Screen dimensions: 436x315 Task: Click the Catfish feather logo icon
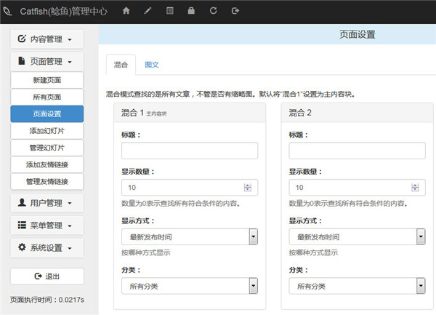click(8, 11)
